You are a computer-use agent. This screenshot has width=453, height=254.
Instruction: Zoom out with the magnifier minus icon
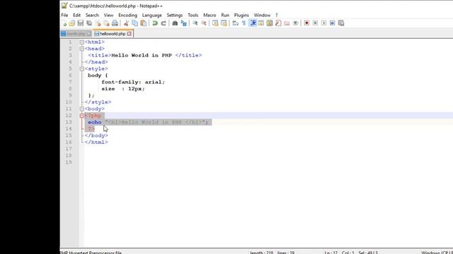pos(204,23)
